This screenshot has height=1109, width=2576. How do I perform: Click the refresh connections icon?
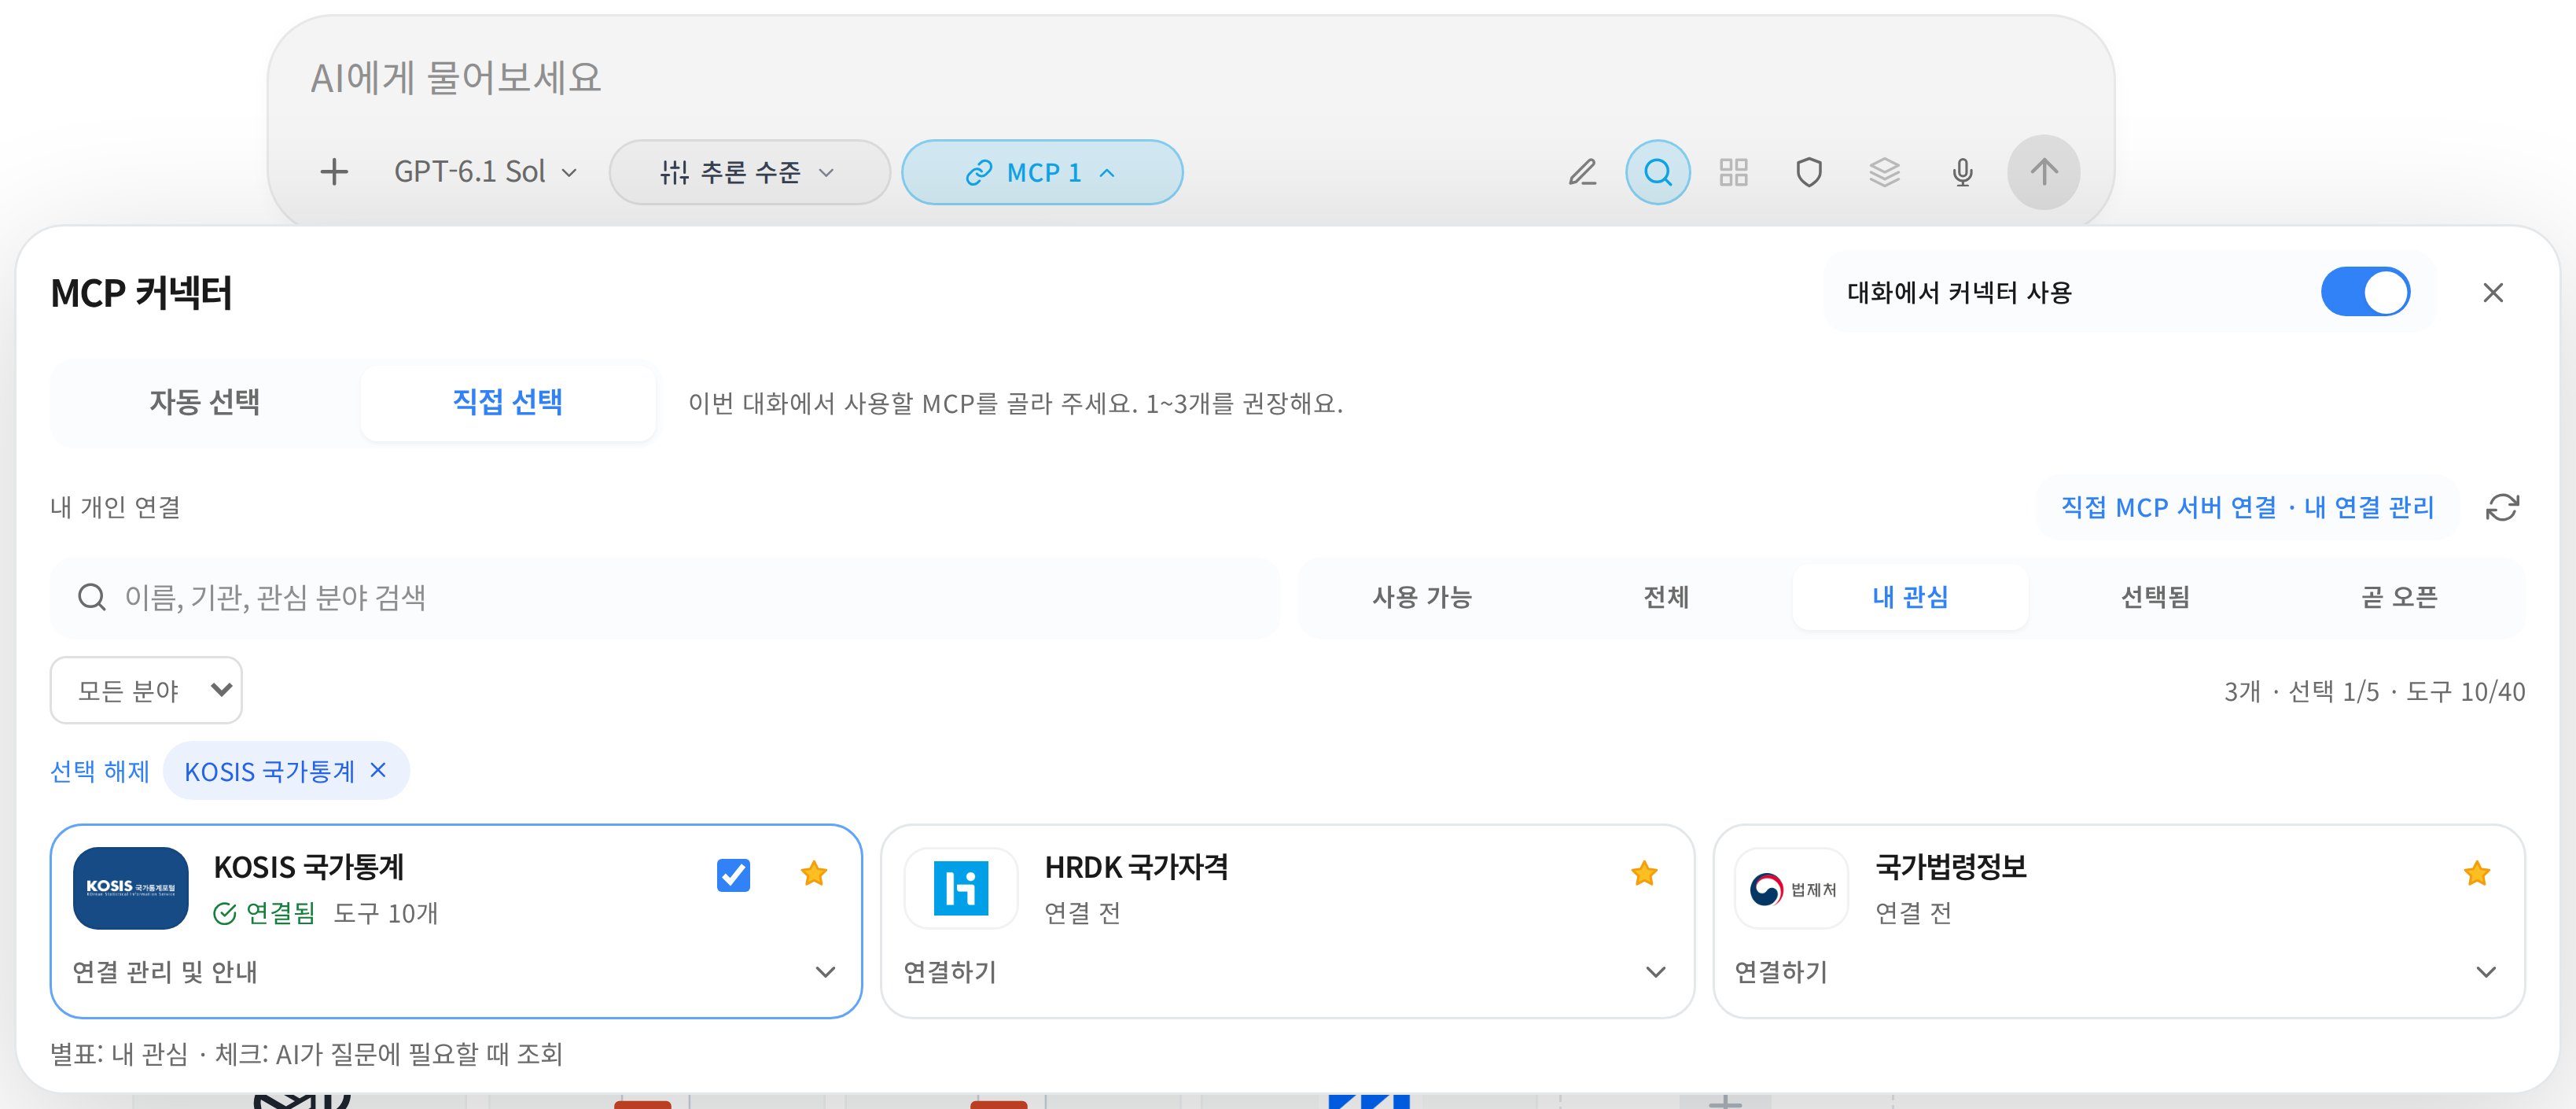pyautogui.click(x=2502, y=507)
